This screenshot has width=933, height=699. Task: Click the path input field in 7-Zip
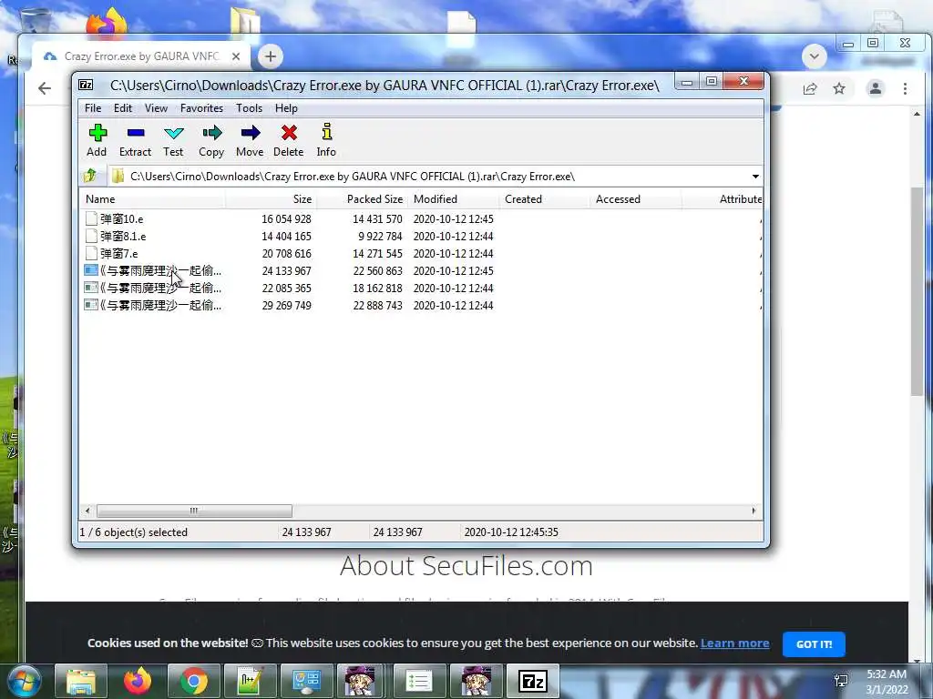coord(428,177)
